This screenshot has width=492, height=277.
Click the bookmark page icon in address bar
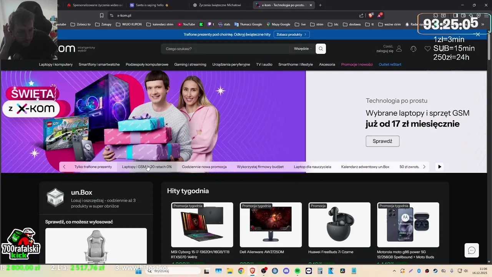[x=101, y=15]
